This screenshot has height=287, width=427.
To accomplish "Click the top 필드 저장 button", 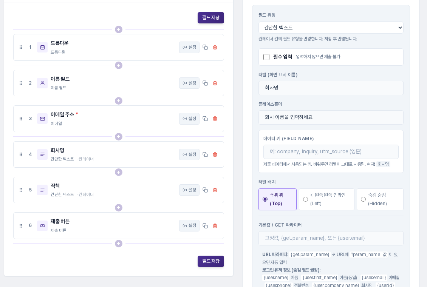I will (211, 18).
